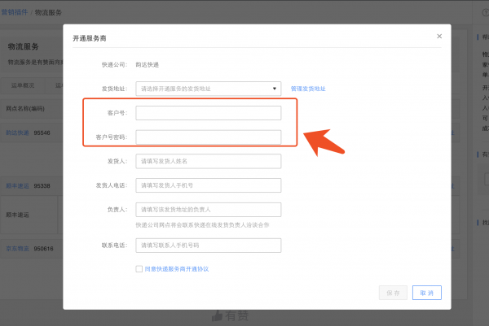Focus the 联系电话 input field
The width and height of the screenshot is (489, 326).
[x=208, y=245]
